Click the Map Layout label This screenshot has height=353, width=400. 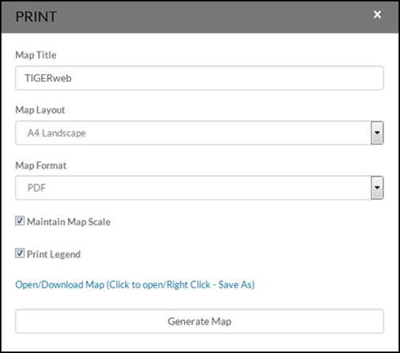tap(40, 110)
